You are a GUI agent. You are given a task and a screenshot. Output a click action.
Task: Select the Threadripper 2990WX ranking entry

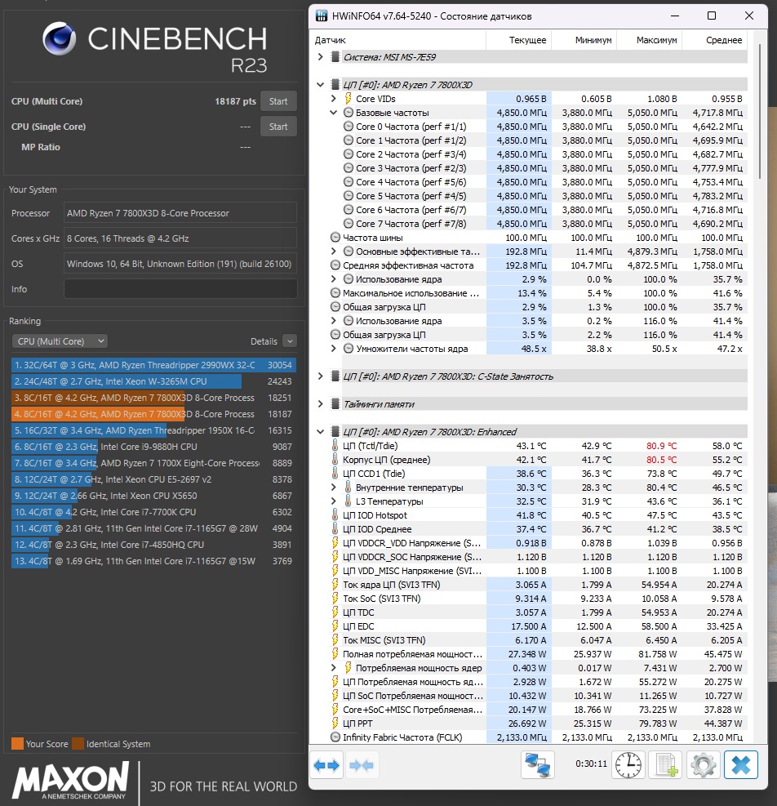[x=153, y=365]
